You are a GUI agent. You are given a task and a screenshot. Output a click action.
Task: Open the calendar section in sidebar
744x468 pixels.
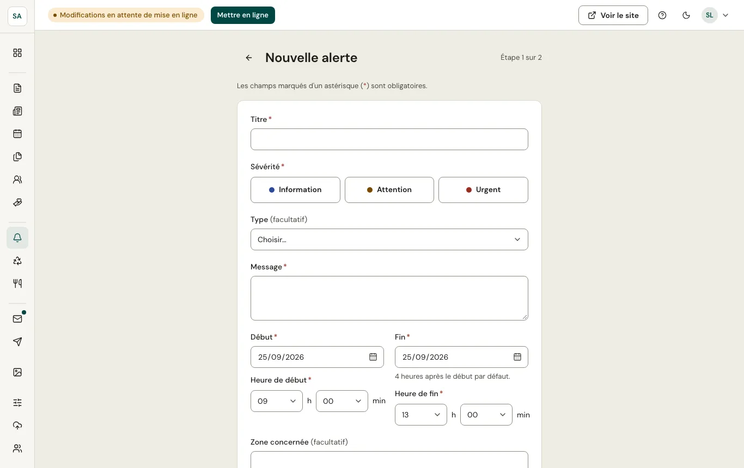[17, 134]
